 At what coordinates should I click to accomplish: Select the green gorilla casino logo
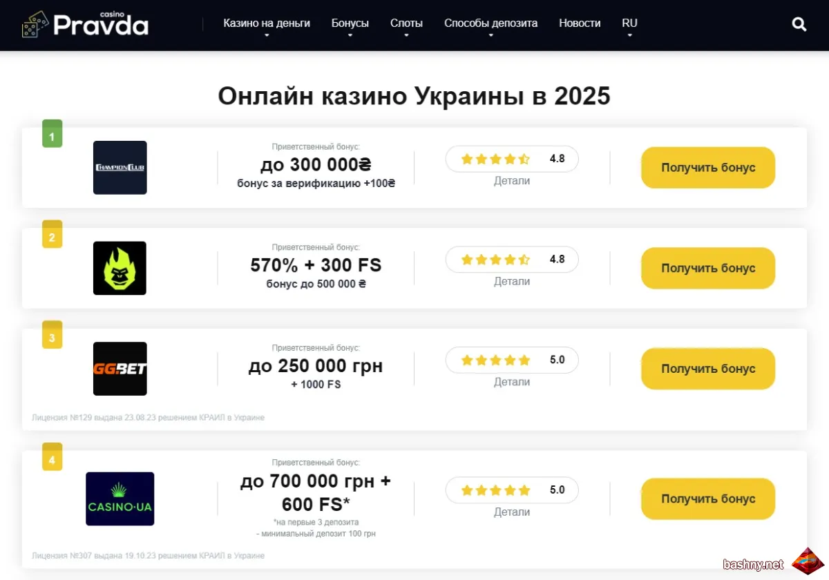tap(120, 268)
